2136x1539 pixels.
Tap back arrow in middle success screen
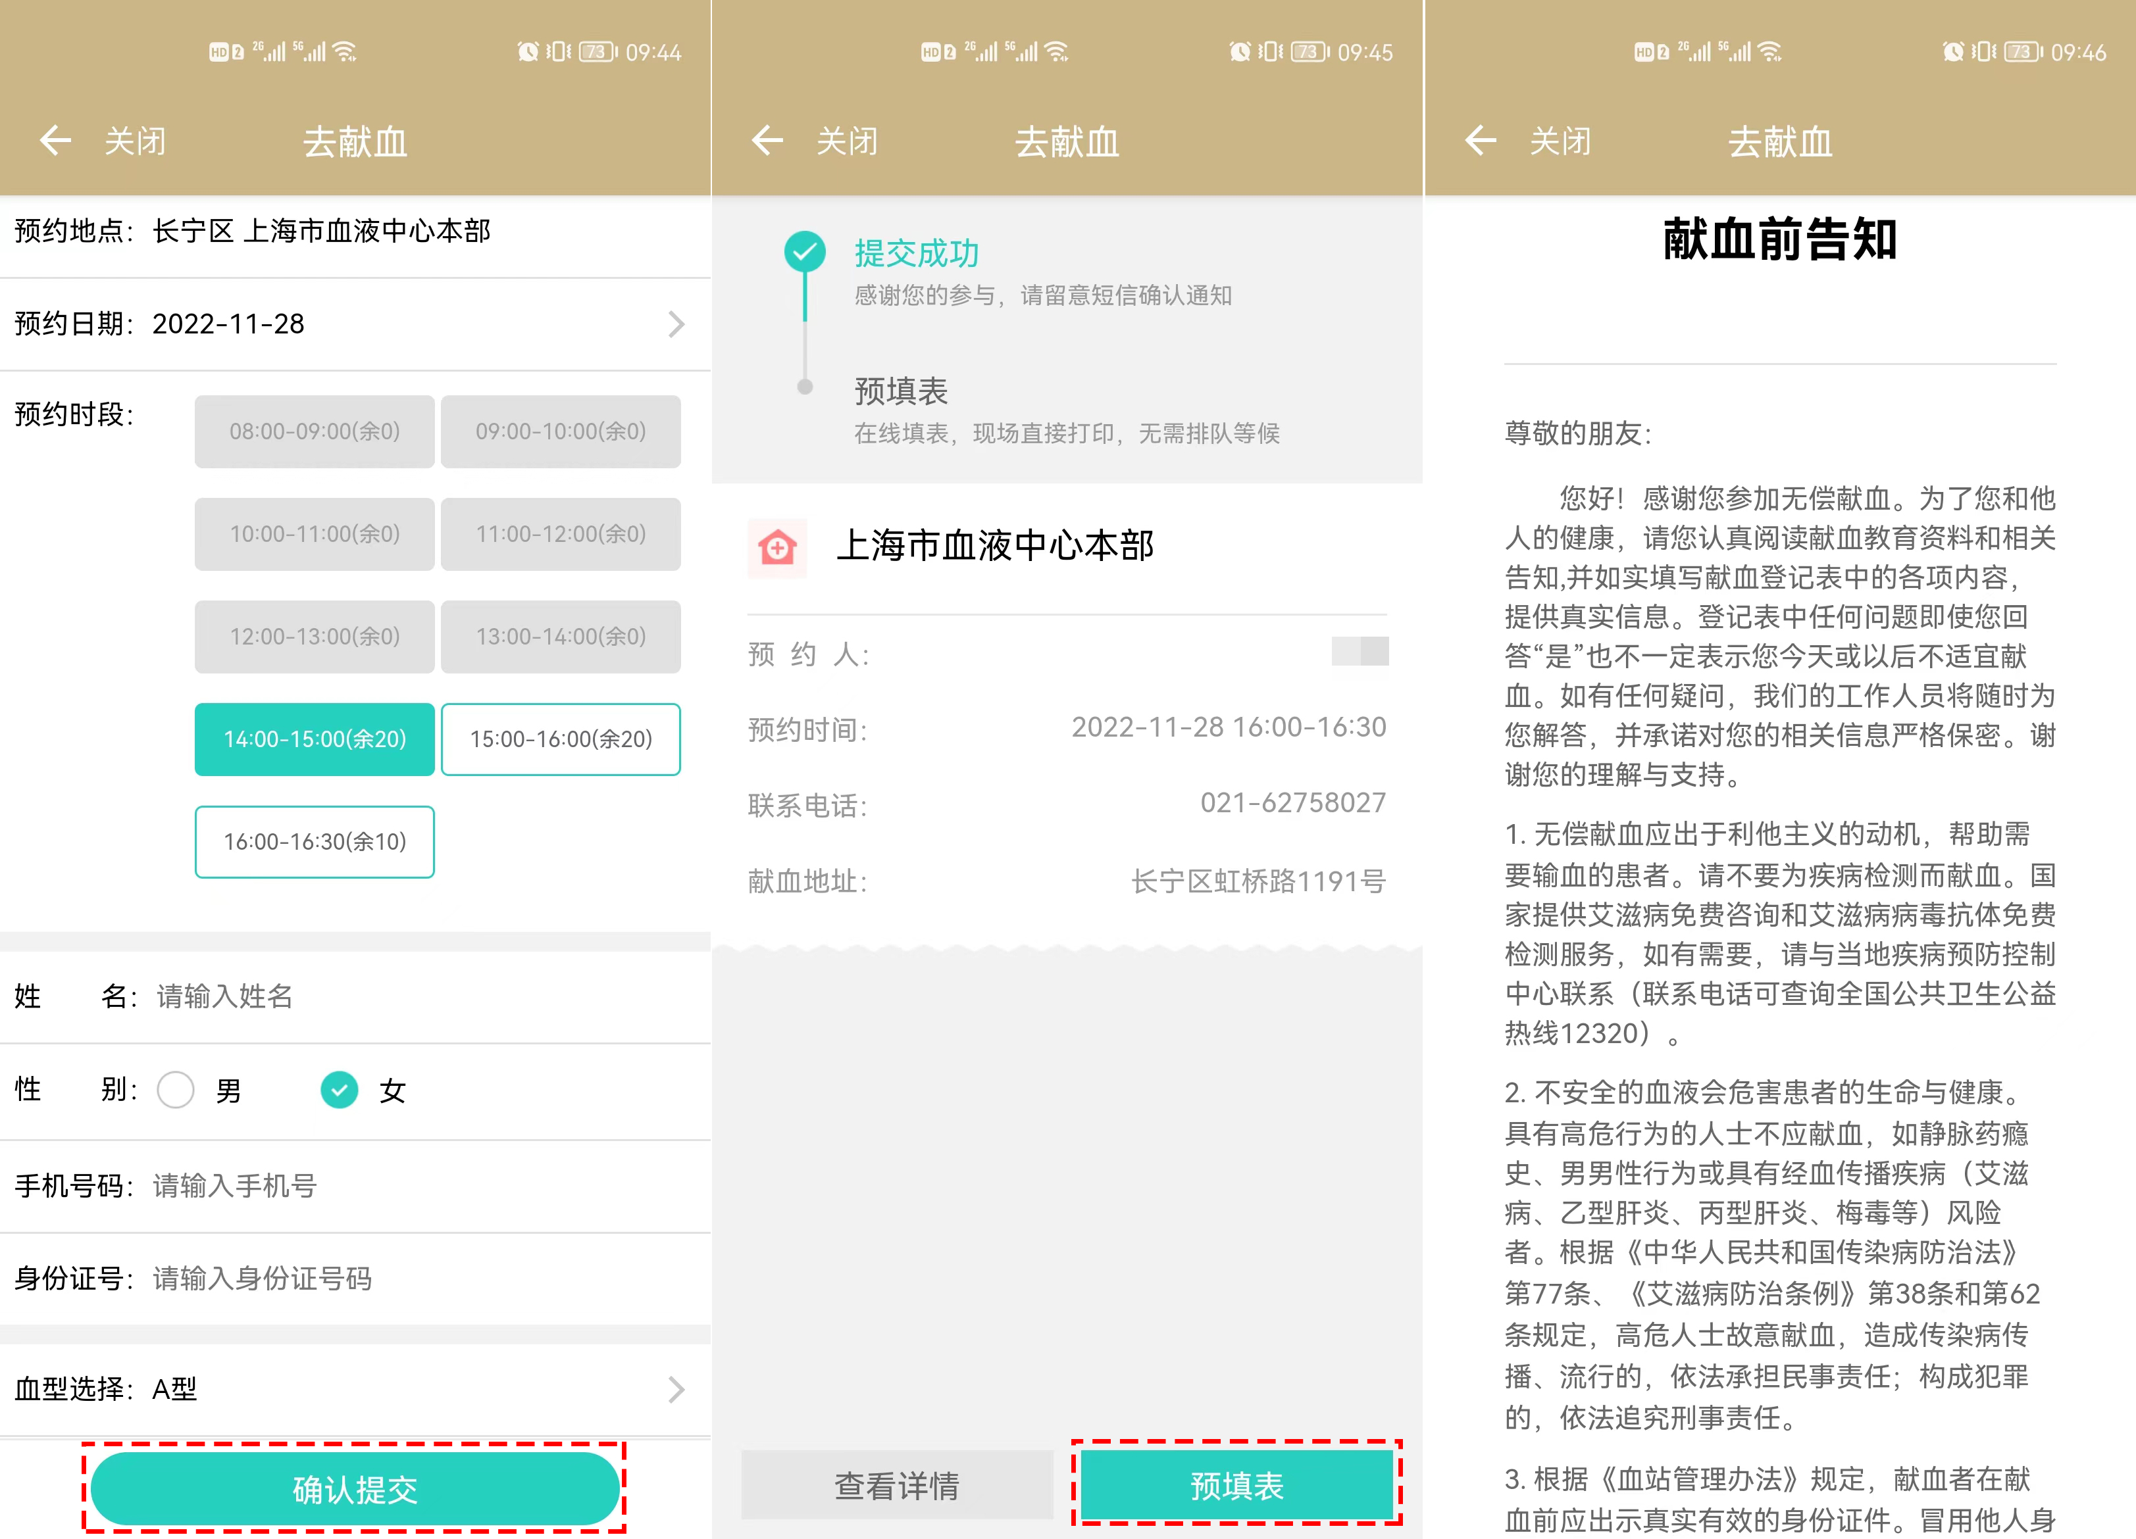[x=767, y=141]
